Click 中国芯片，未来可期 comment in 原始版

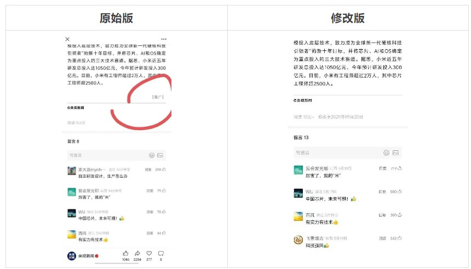pyautogui.click(x=101, y=218)
